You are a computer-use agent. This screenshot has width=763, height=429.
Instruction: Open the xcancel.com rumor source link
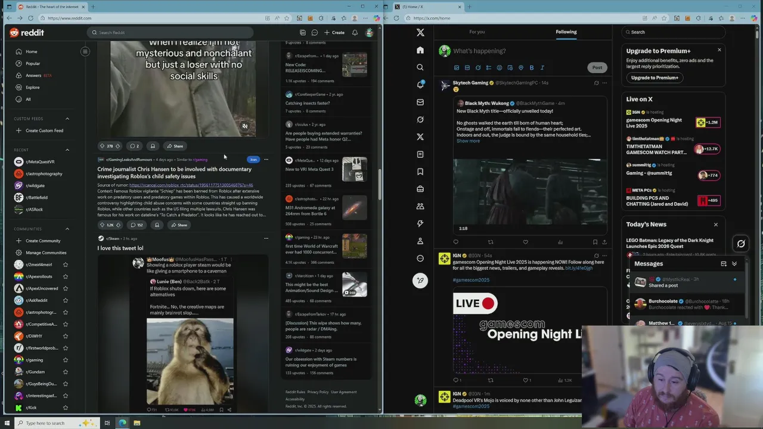point(191,185)
